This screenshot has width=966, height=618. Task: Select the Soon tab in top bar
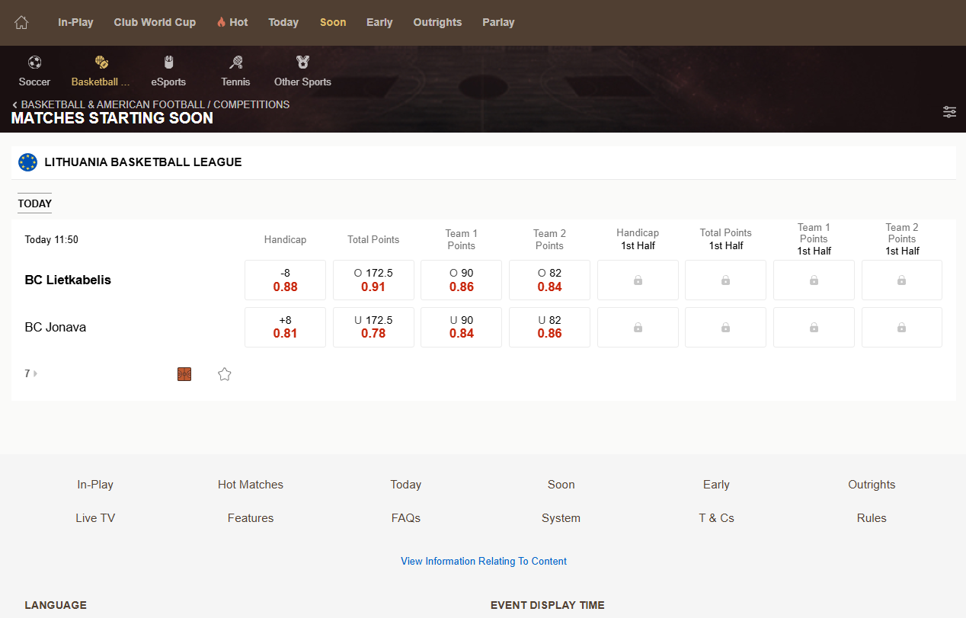pos(333,22)
